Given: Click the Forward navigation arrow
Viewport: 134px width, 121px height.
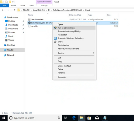Looking at the screenshot, I should pos(8,10).
